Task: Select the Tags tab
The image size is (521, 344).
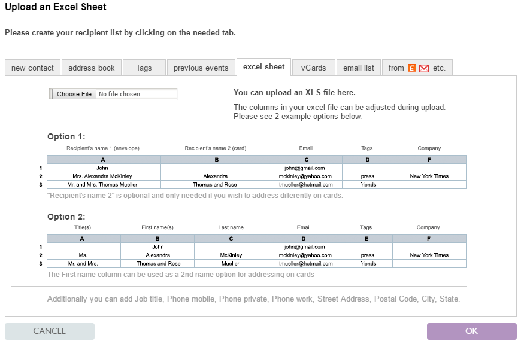Action: 144,68
